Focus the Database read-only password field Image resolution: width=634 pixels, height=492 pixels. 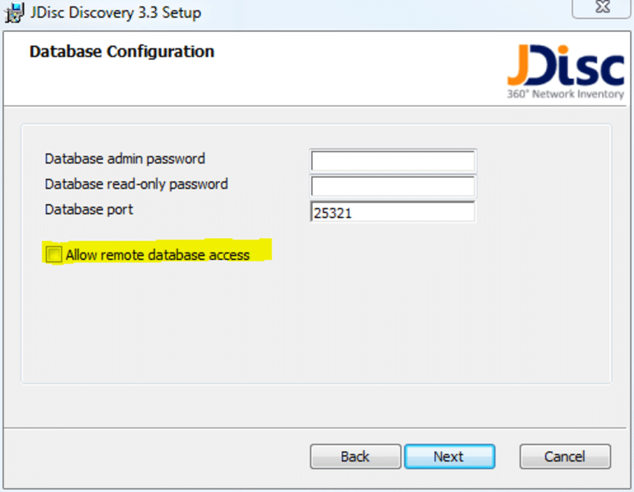[393, 186]
